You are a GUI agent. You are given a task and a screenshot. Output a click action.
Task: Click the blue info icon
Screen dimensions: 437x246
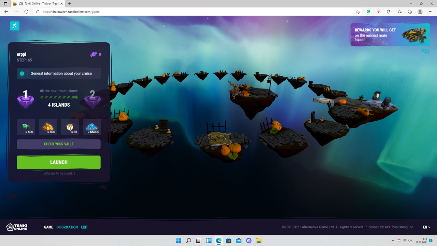[x=22, y=73]
